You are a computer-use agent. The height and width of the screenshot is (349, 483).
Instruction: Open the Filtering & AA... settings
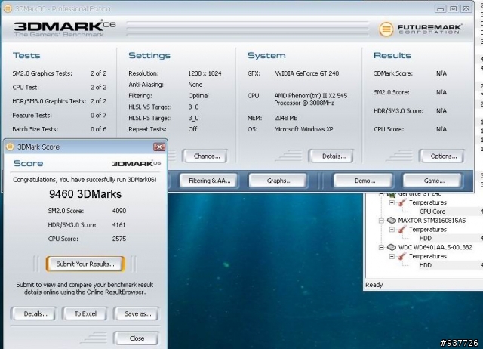pos(209,181)
